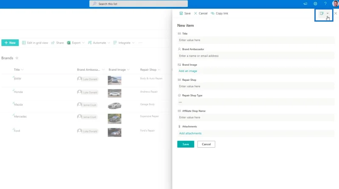
Task: Open the Integrate menu
Action: point(124,43)
